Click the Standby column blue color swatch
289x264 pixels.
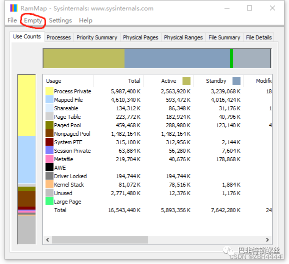[236, 81]
